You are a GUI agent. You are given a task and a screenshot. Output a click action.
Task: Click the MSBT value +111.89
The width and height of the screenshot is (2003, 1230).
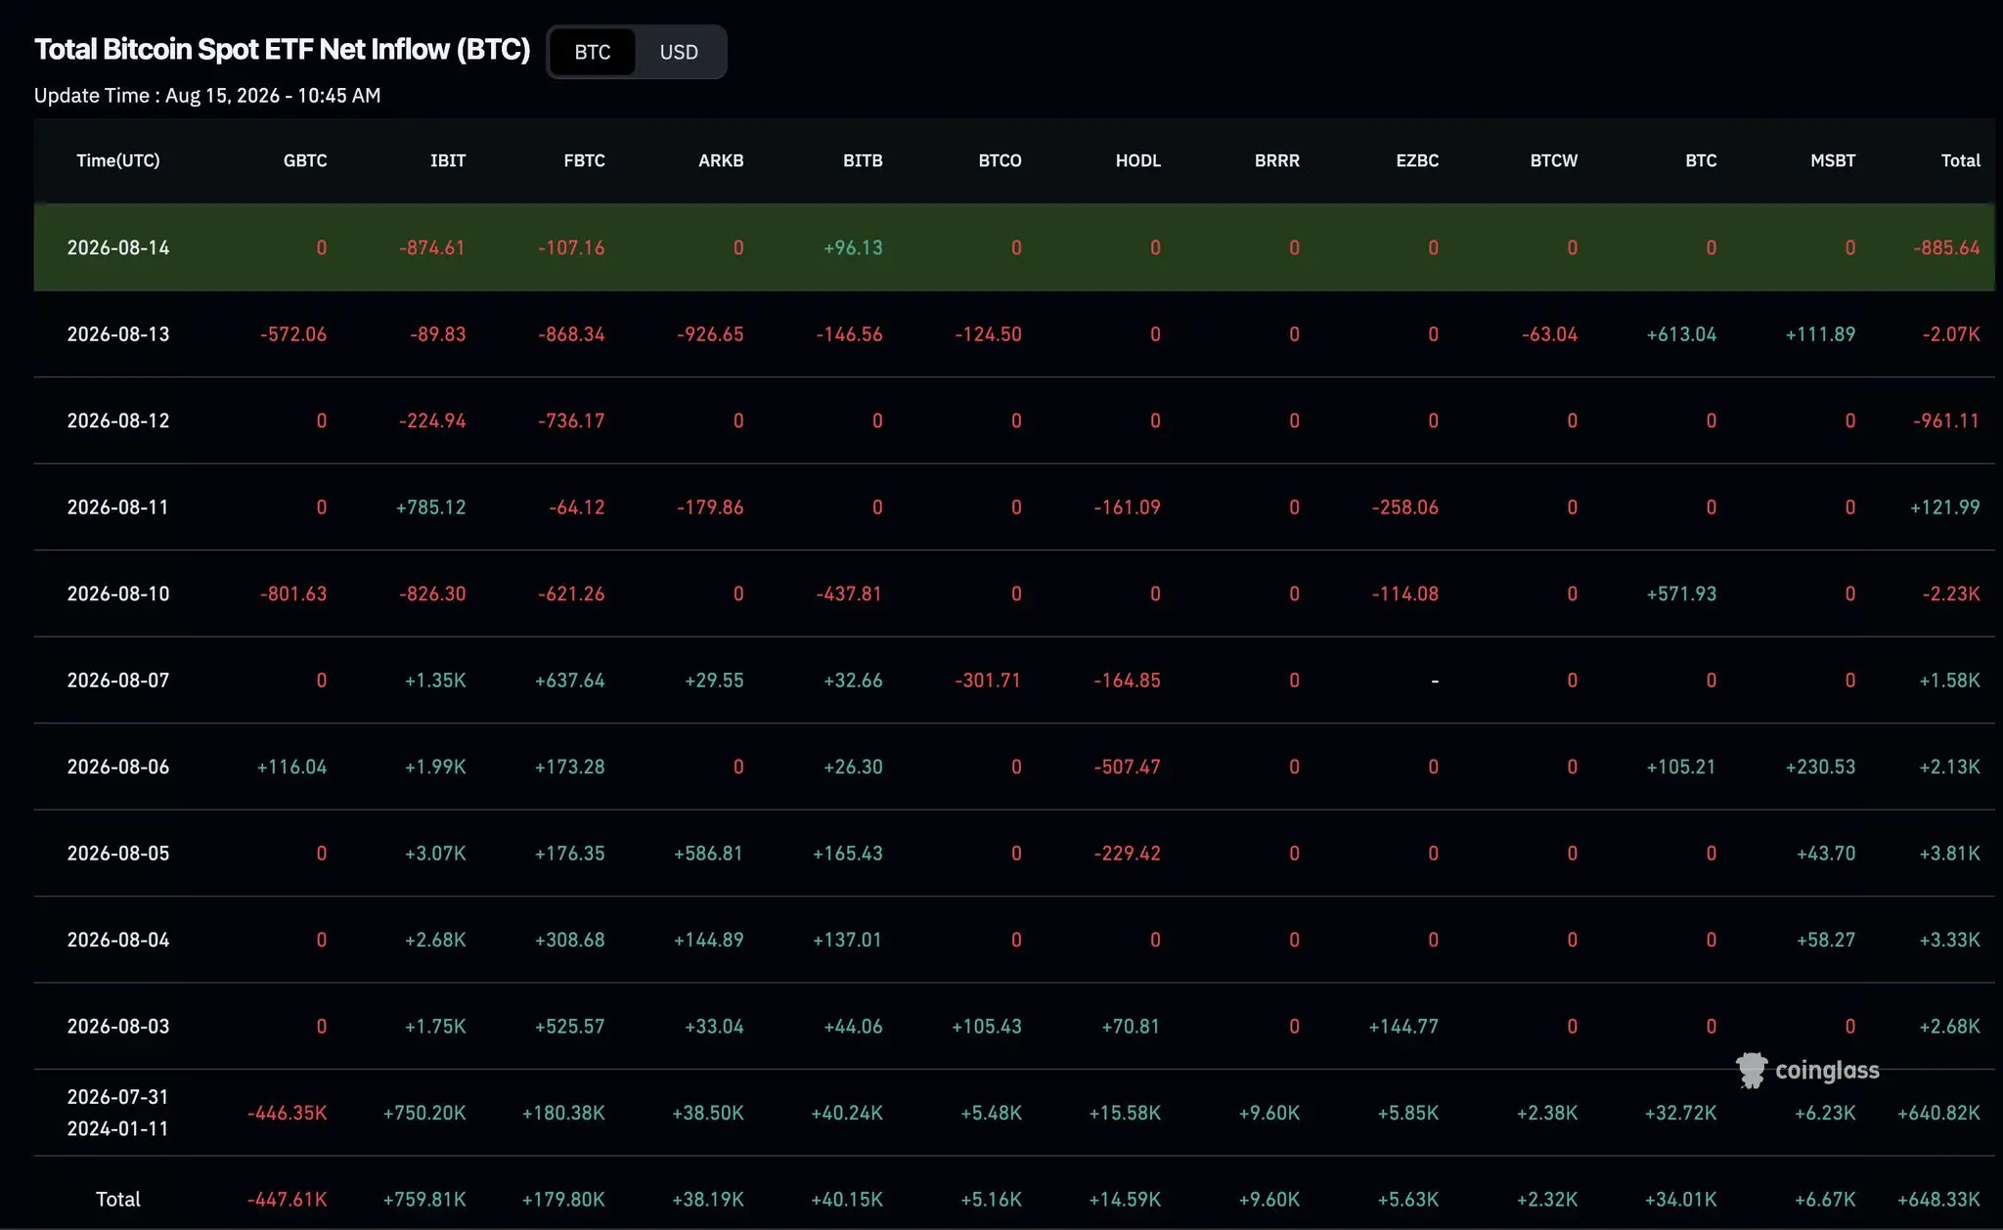[x=1820, y=334]
